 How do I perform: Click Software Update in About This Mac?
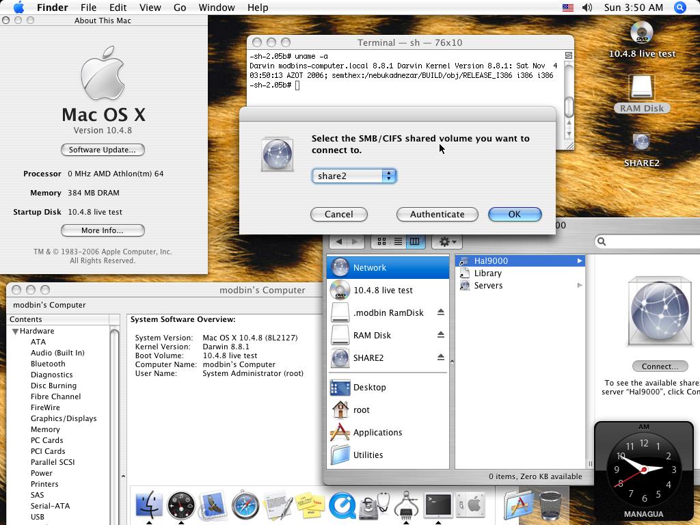[x=103, y=150]
